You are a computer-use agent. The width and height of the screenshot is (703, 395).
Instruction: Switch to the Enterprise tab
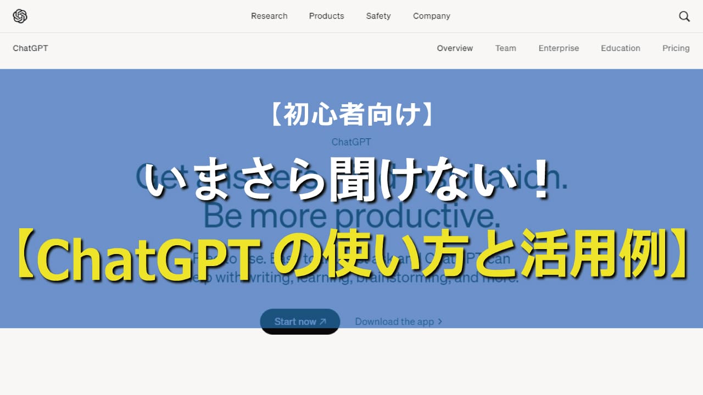559,48
